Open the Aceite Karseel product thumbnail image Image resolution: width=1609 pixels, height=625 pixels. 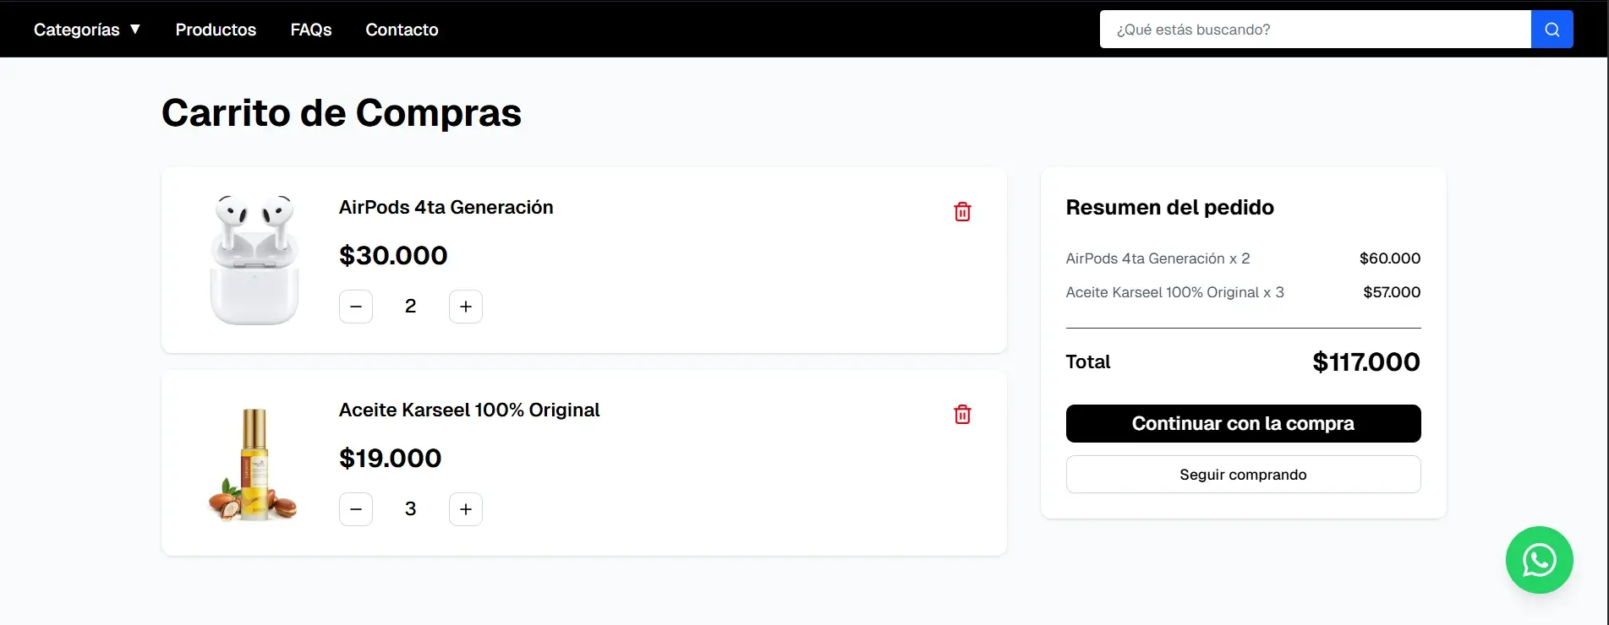pyautogui.click(x=253, y=464)
